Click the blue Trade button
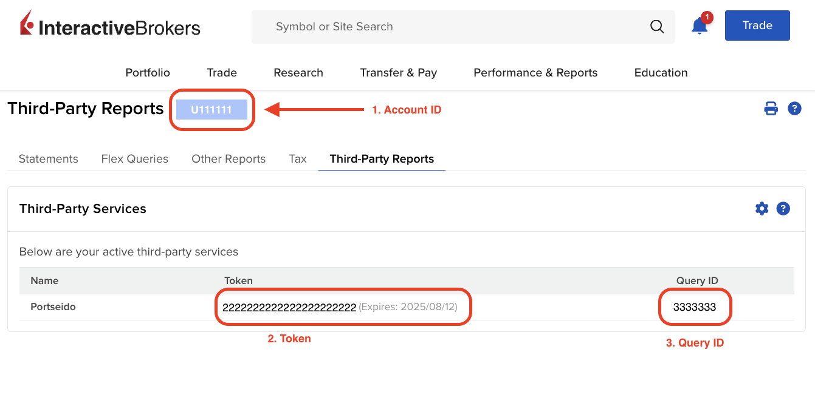This screenshot has height=406, width=815. click(x=757, y=25)
